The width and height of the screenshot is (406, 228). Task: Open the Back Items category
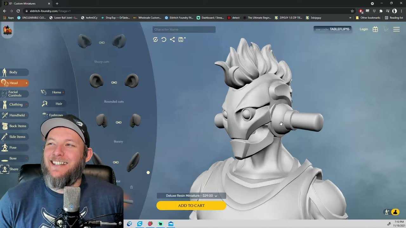(x=14, y=126)
